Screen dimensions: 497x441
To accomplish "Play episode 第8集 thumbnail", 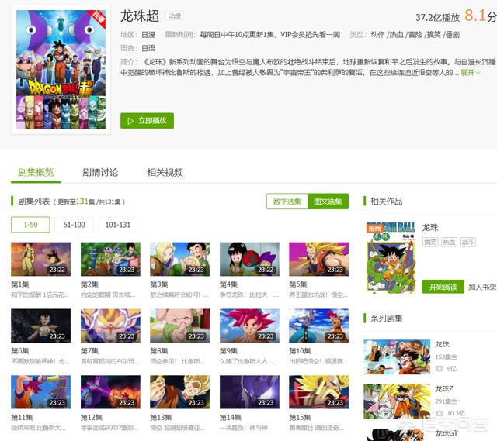I will coord(179,326).
